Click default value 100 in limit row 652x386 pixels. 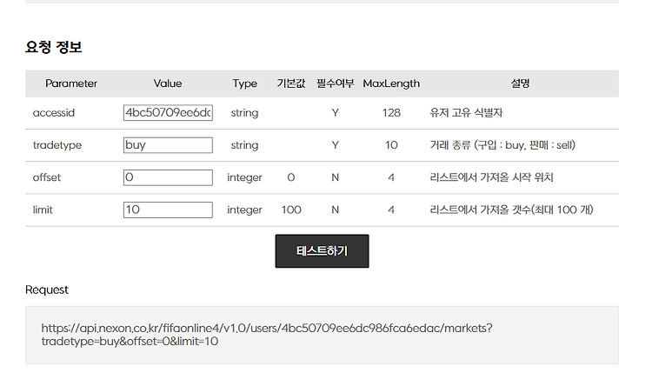291,210
